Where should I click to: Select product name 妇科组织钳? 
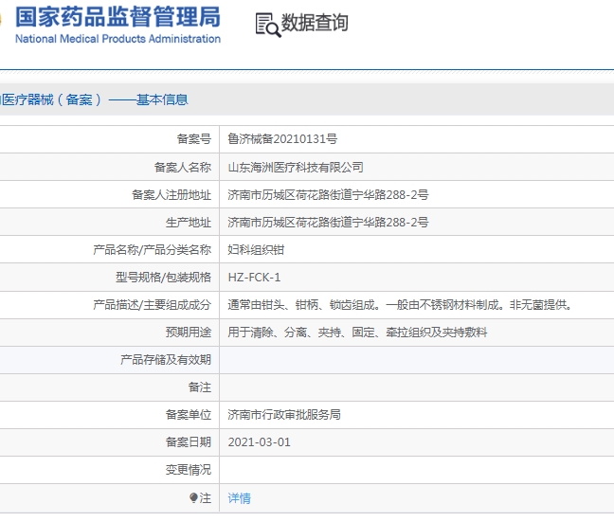click(256, 249)
